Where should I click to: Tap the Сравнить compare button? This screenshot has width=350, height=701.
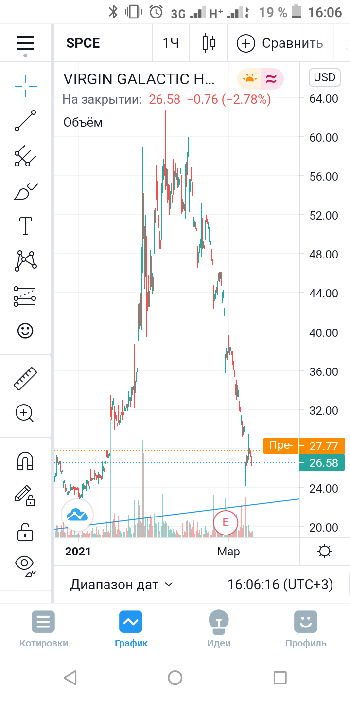[x=280, y=43]
